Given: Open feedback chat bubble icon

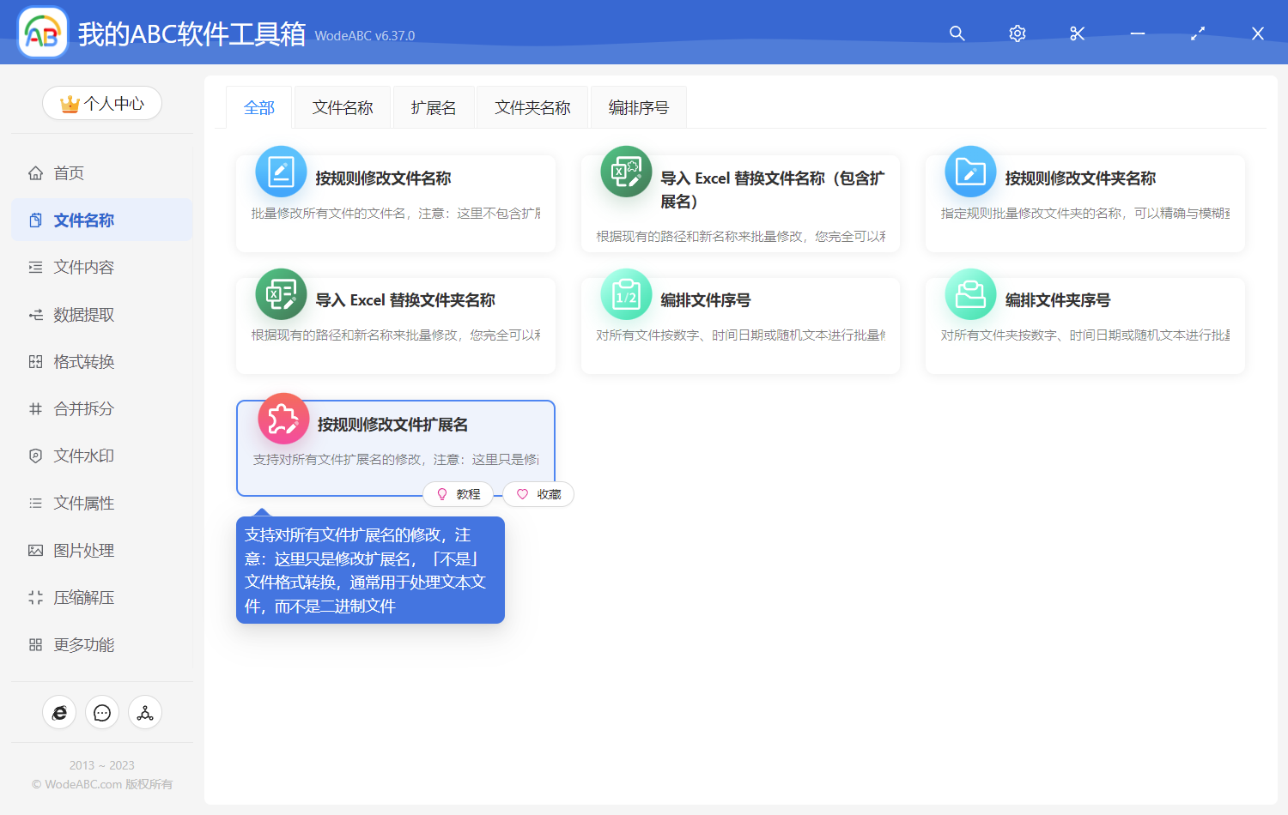Looking at the screenshot, I should (102, 712).
